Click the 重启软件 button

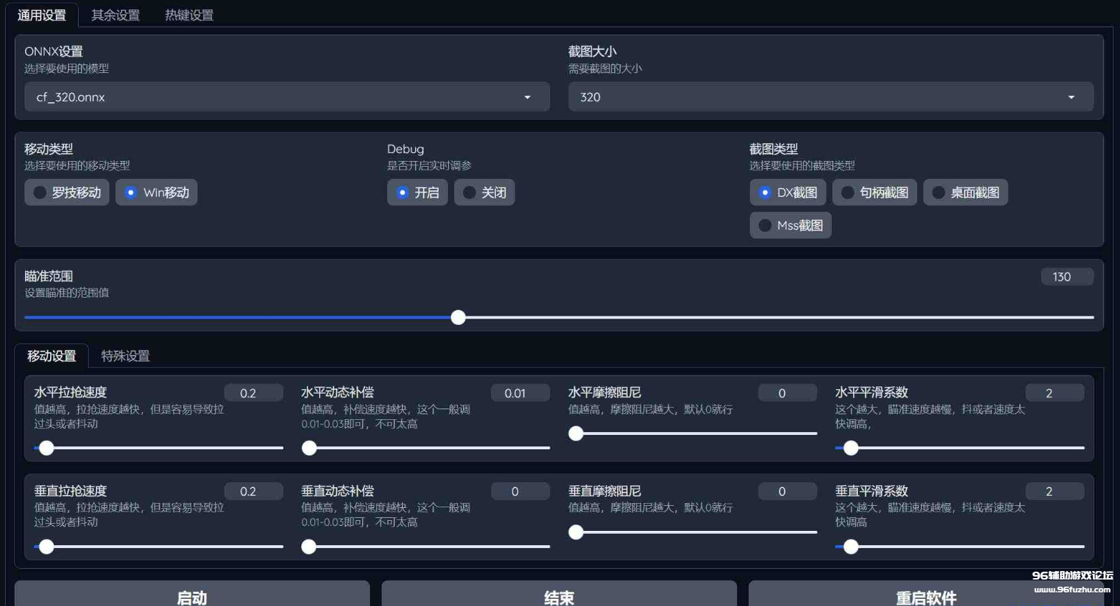click(x=925, y=596)
